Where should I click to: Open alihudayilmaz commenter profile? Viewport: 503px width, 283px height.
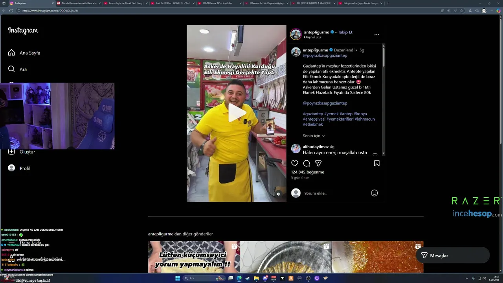316,147
